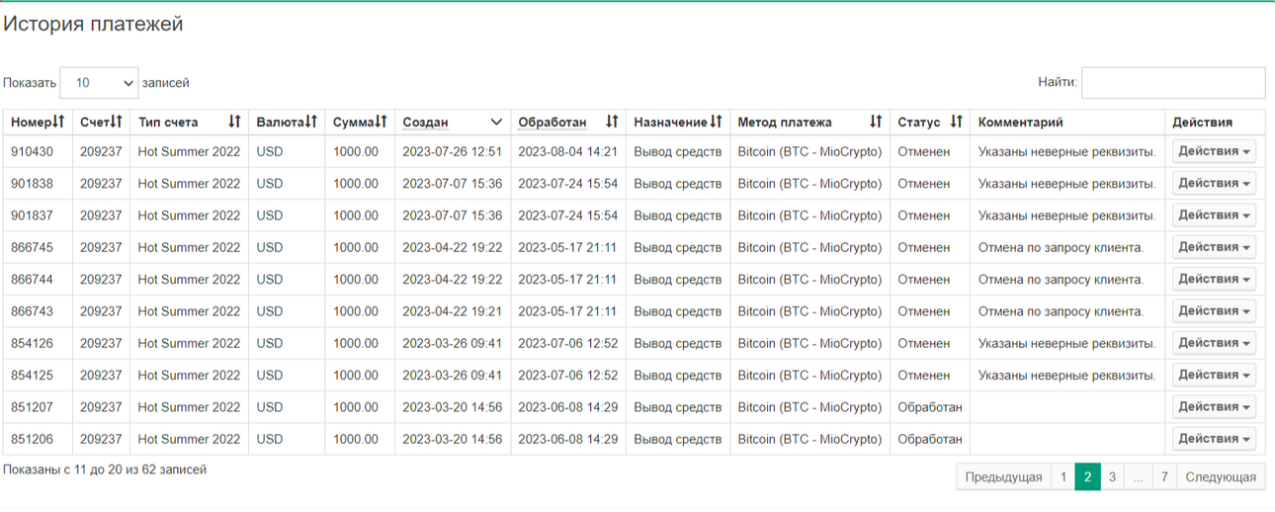
Task: Click created date 2023-07-26 12:51
Action: (453, 151)
